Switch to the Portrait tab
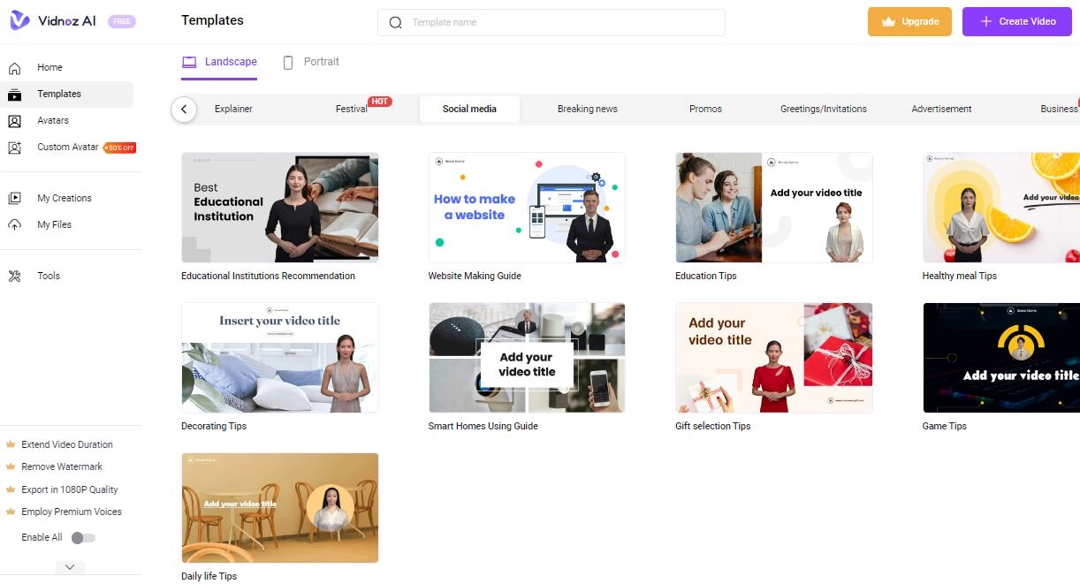Viewport: 1080px width, 584px height. point(311,63)
